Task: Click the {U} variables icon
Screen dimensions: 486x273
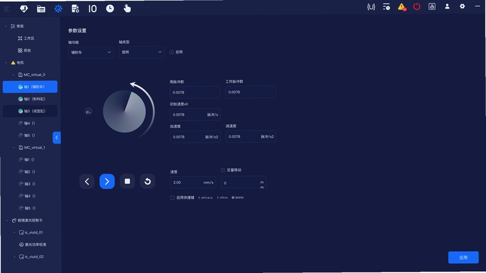Action: [371, 7]
